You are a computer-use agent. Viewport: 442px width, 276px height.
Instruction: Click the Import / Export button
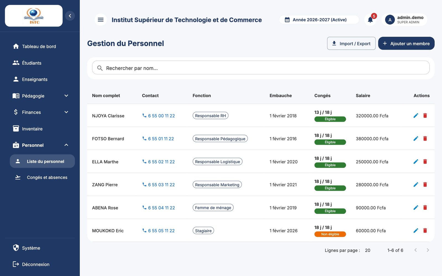tap(351, 43)
